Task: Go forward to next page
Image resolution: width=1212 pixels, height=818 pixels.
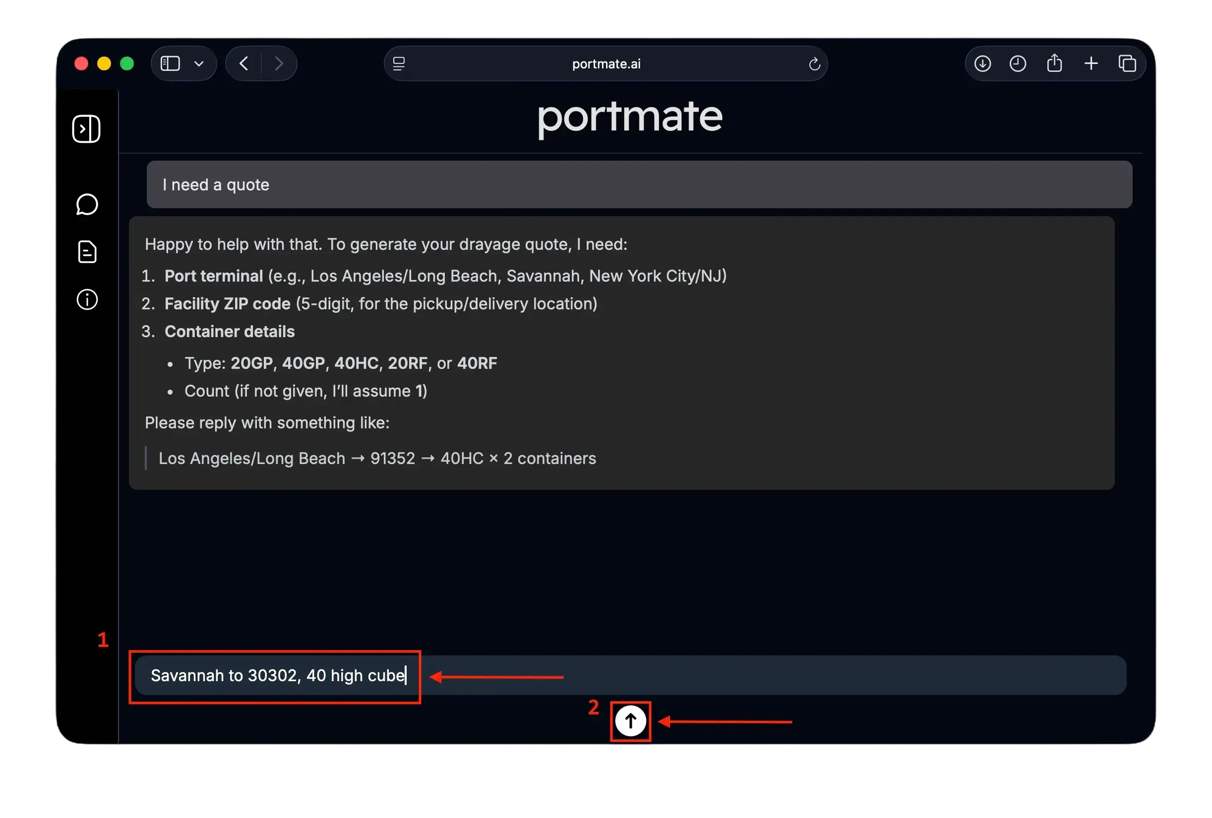Action: (279, 63)
